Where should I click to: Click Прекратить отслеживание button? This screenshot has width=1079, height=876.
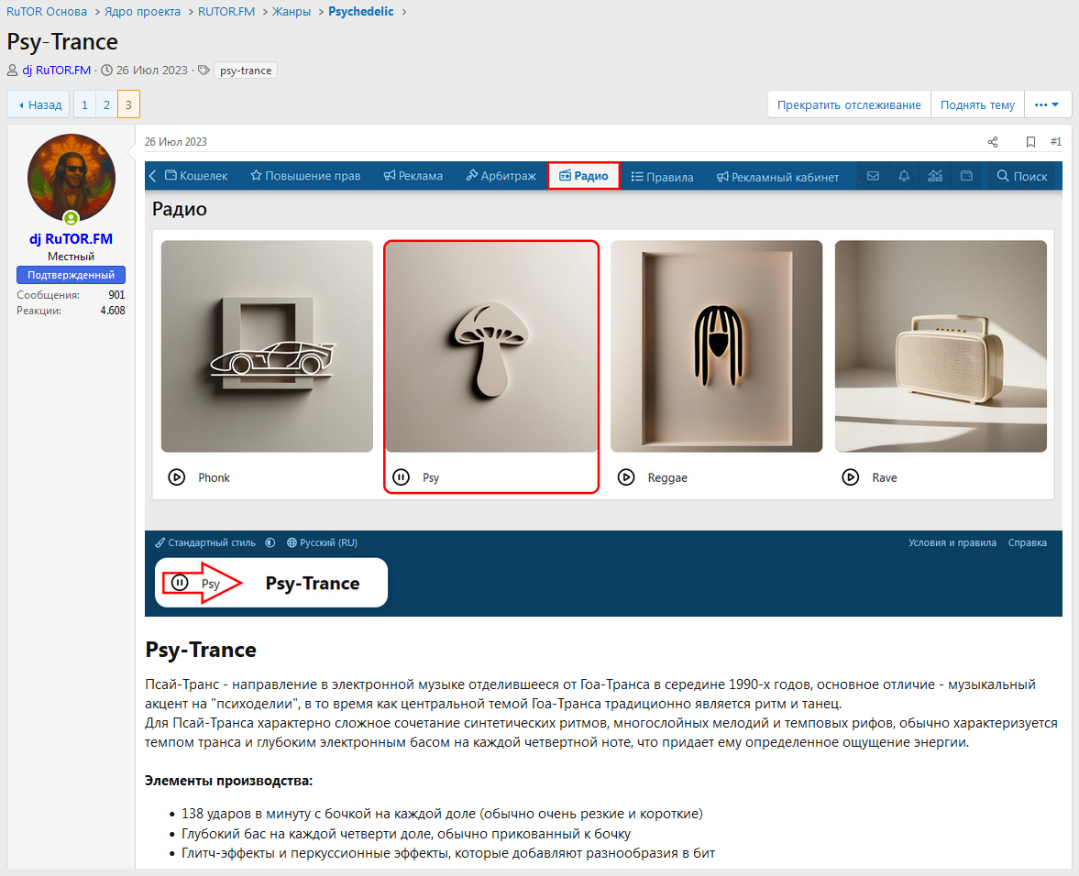click(x=849, y=104)
